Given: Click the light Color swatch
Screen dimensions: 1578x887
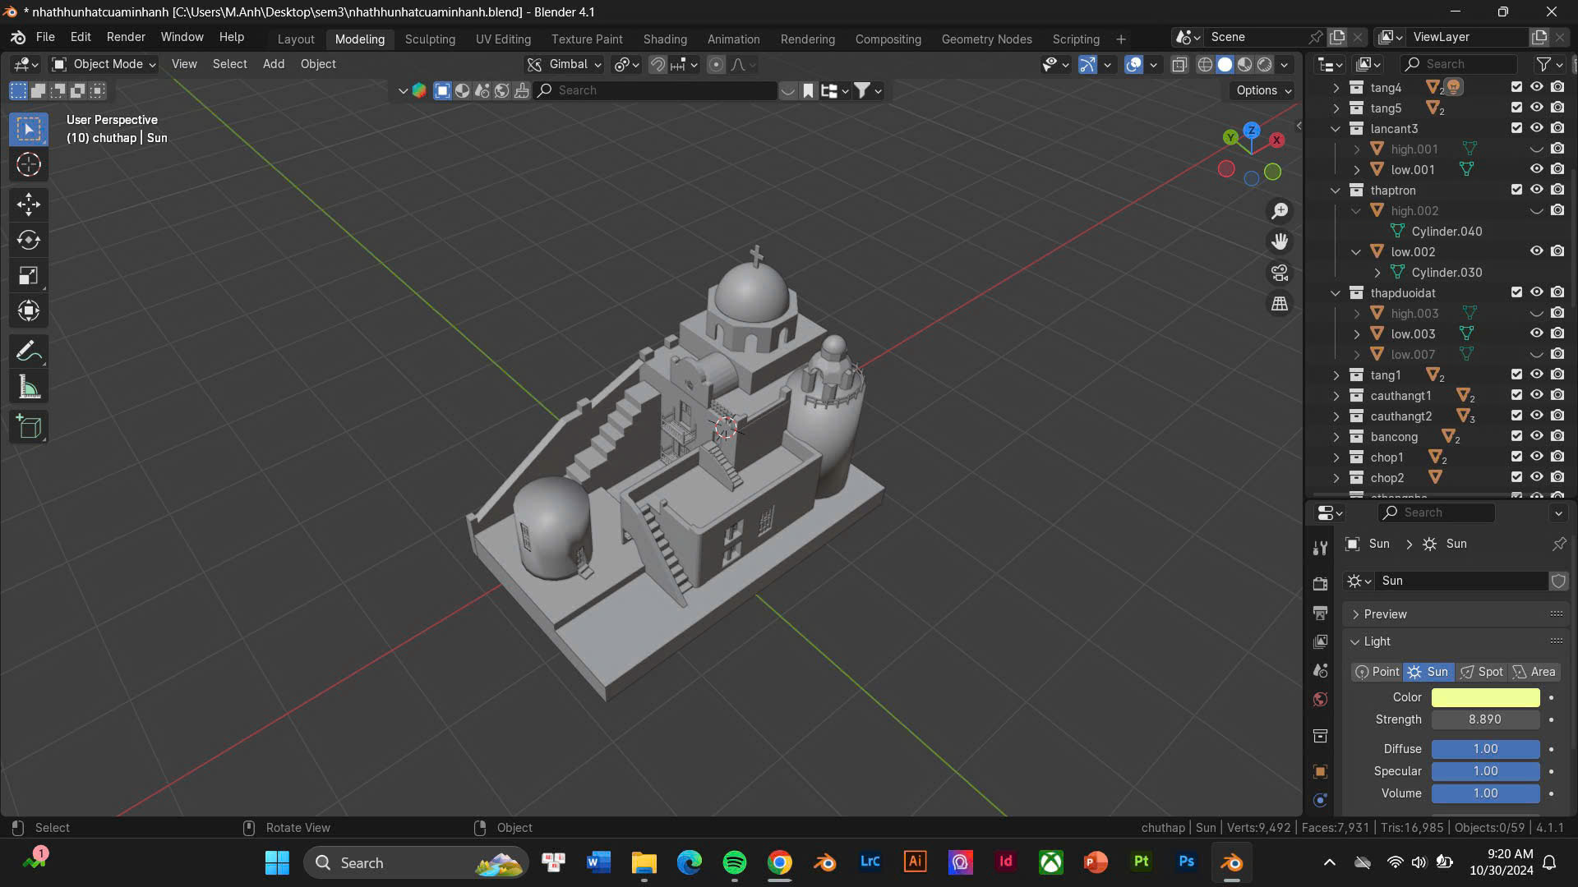Looking at the screenshot, I should coord(1485,697).
